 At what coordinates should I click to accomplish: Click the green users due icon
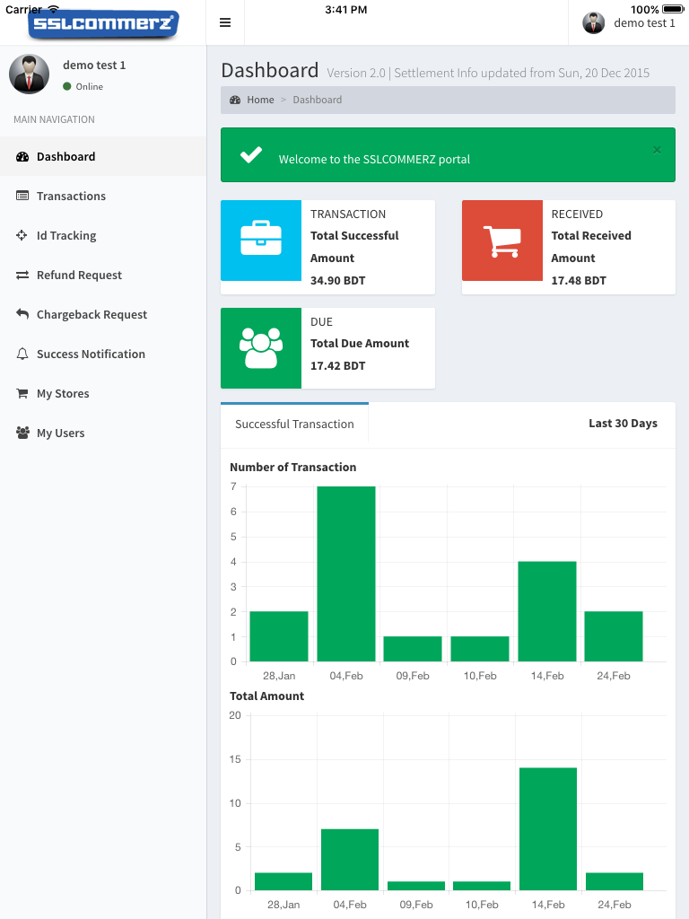pyautogui.click(x=261, y=348)
